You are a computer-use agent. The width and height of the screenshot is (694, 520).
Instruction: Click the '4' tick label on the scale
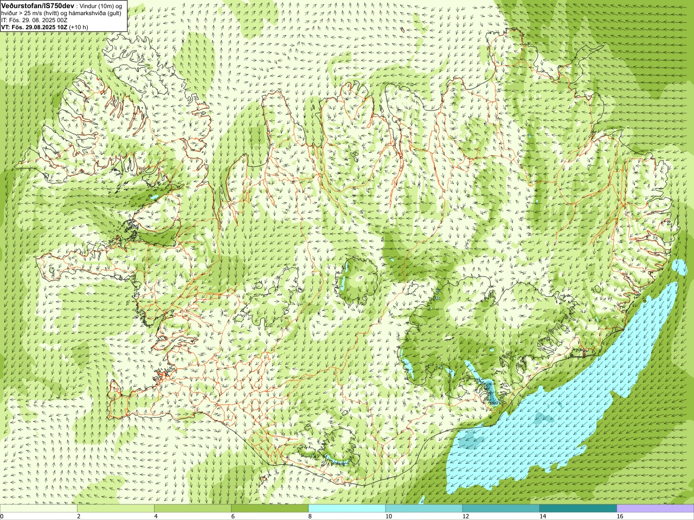tap(156, 516)
